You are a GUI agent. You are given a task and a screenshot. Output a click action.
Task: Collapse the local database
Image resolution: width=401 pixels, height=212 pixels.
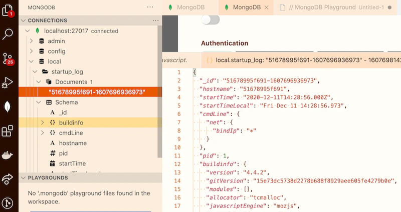[31, 61]
